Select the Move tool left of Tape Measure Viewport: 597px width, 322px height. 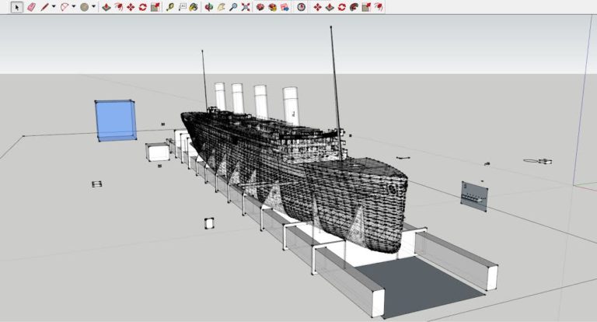(131, 7)
